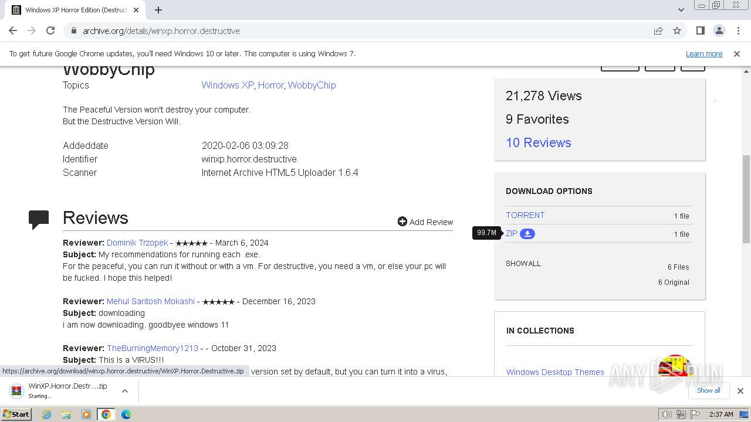This screenshot has height=422, width=751.
Task: Open the WobbyChip topic link
Action: click(x=312, y=85)
